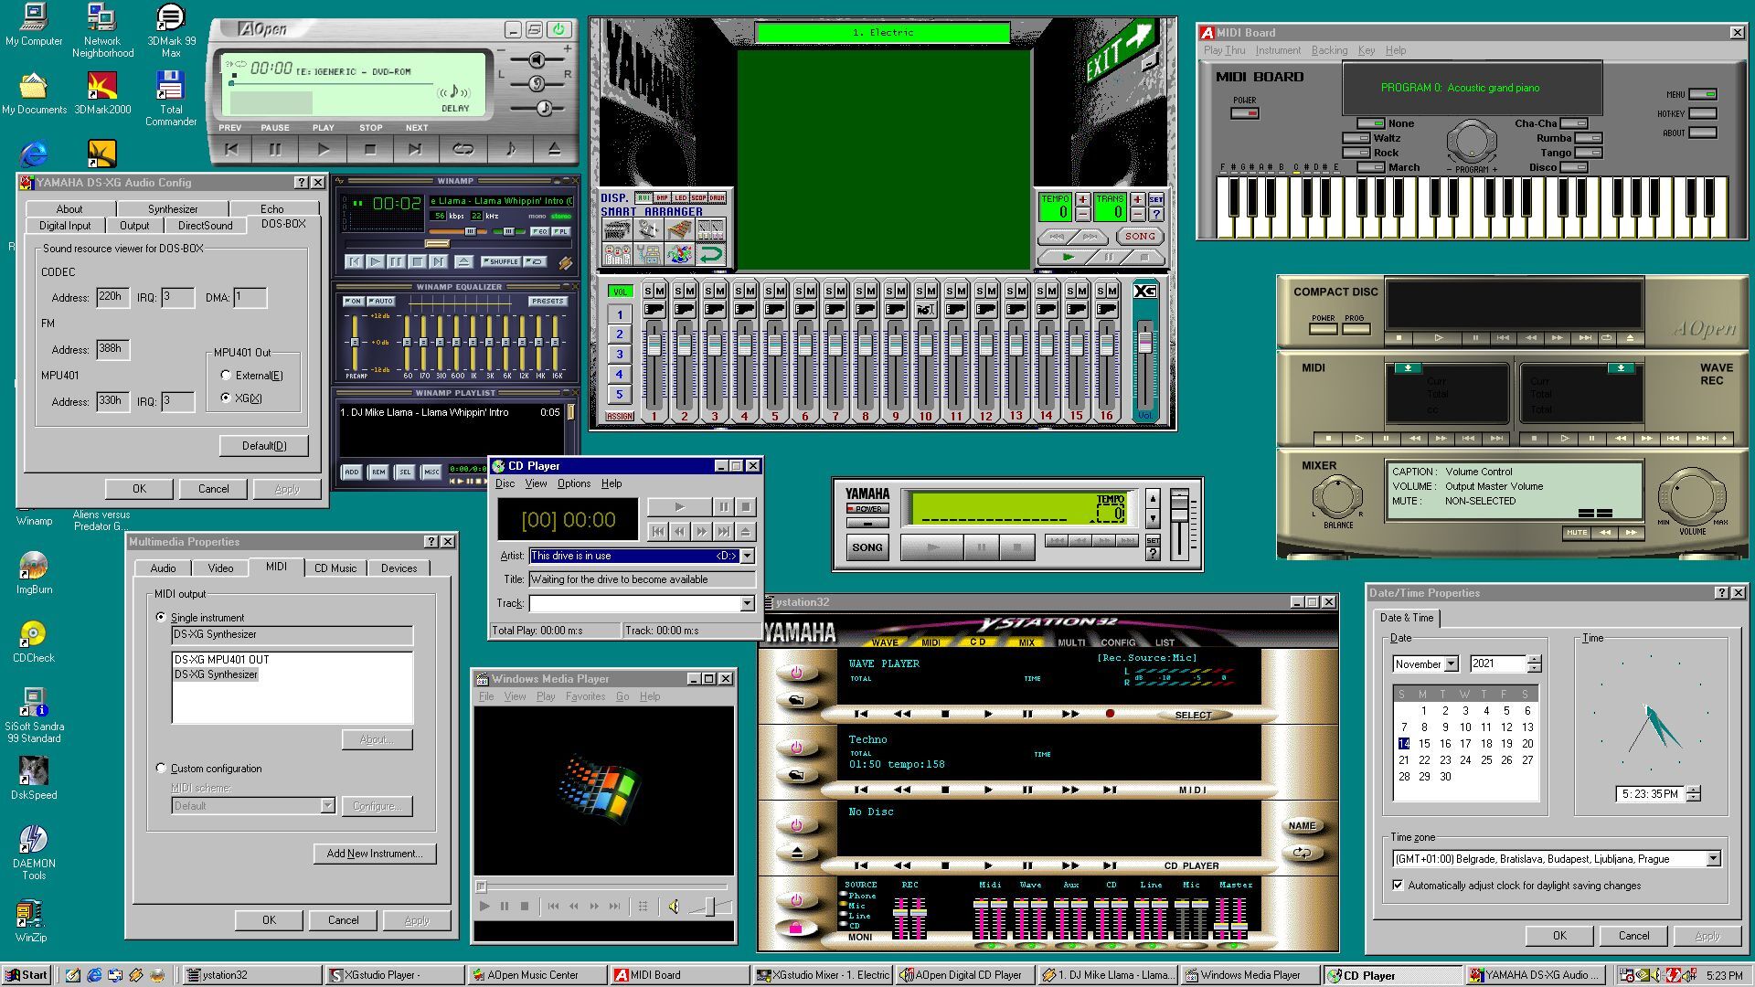Click CD Player eject button
The image size is (1755, 987).
746,531
